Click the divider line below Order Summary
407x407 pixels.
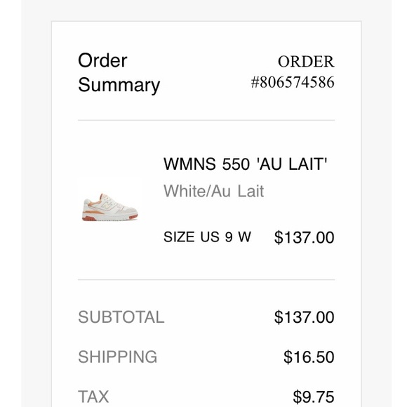point(206,120)
